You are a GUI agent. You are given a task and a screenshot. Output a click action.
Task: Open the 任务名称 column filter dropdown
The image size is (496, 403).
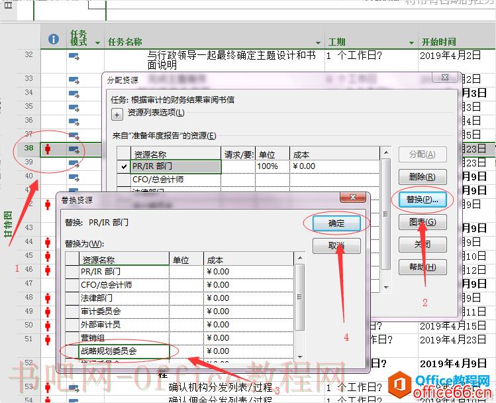point(318,42)
